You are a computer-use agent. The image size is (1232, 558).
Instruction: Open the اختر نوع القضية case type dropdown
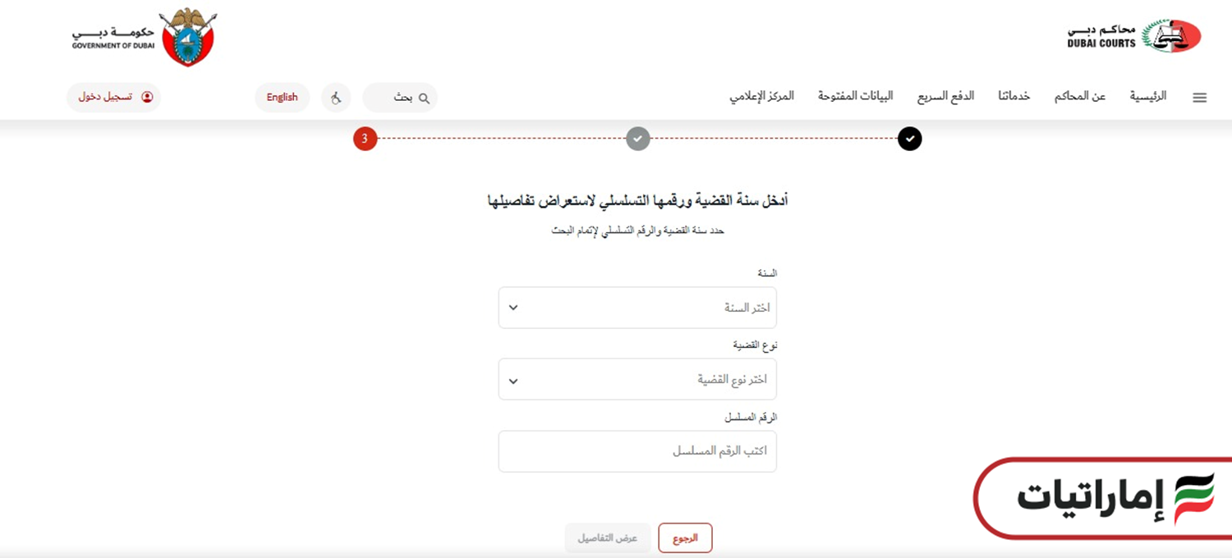(637, 379)
